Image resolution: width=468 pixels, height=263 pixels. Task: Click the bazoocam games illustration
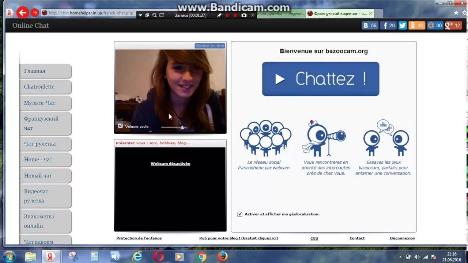pyautogui.click(x=386, y=138)
